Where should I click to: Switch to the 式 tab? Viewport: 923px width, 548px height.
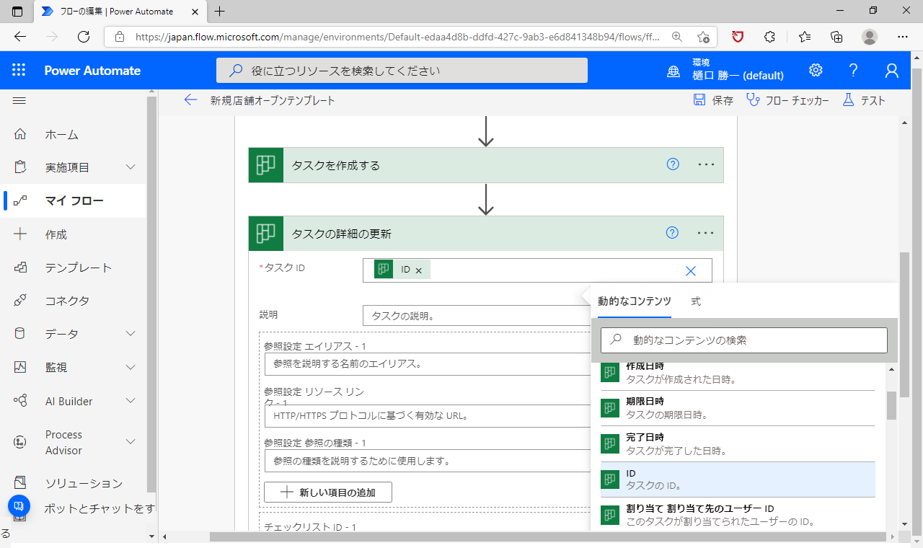click(696, 301)
